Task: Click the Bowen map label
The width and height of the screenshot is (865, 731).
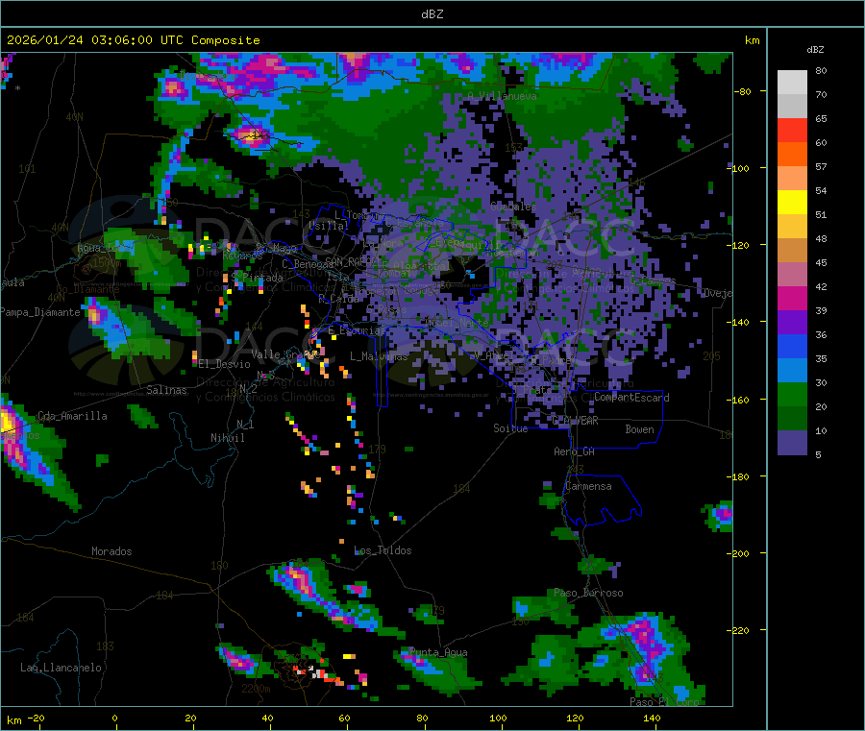Action: click(639, 429)
